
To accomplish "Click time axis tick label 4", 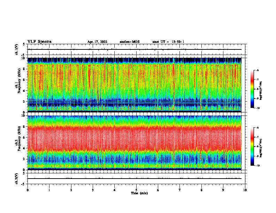I will 115,190.
